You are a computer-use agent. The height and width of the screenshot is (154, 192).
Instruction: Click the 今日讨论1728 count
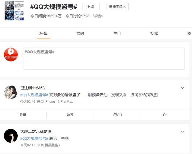pos(77,16)
